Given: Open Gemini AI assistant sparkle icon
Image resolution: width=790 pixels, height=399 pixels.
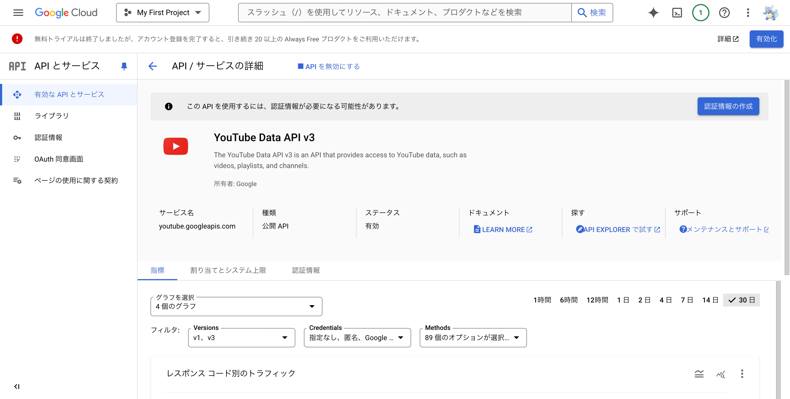Looking at the screenshot, I should 653,13.
